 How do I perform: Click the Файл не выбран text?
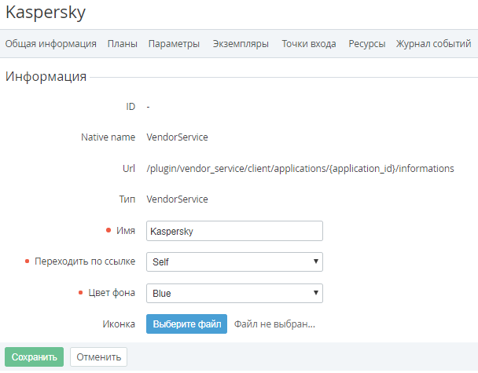pyautogui.click(x=274, y=324)
